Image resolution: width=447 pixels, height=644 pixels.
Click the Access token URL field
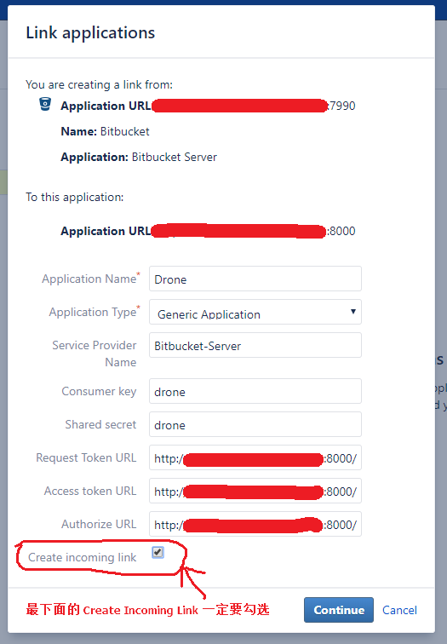(255, 492)
